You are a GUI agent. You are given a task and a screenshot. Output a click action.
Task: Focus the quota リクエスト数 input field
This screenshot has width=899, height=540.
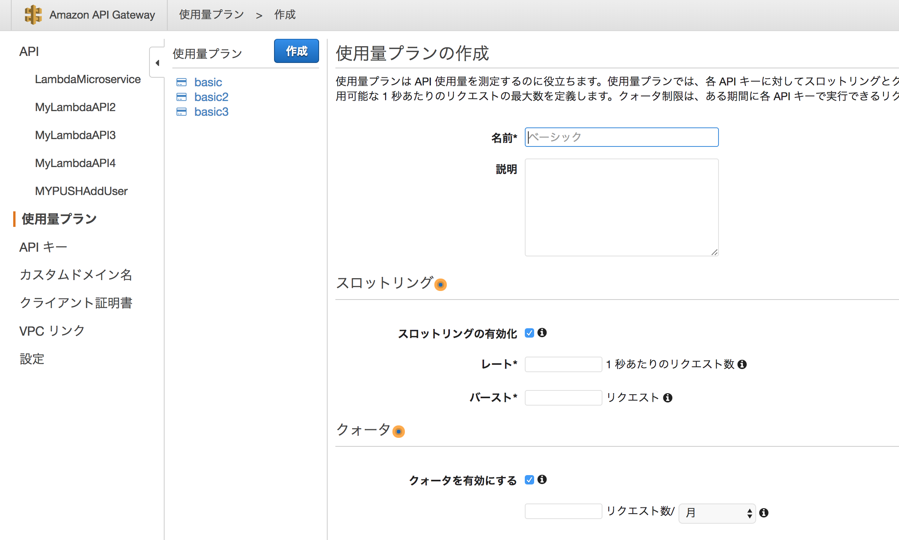tap(563, 511)
